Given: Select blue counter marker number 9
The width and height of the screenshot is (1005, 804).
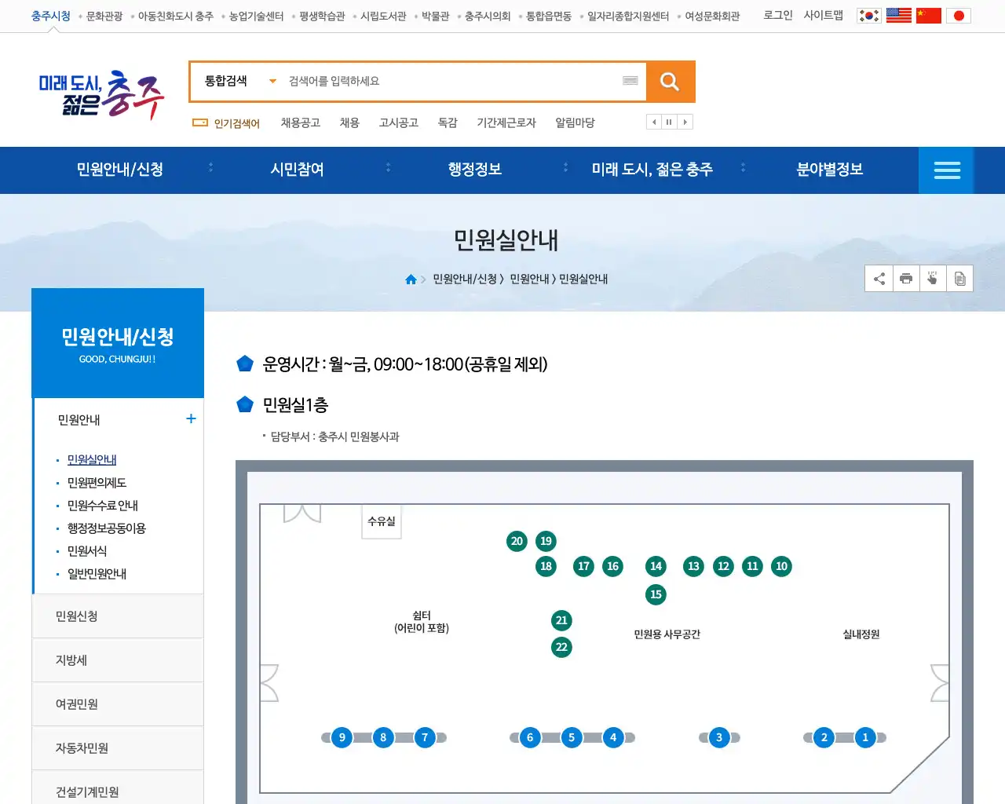Looking at the screenshot, I should click(x=342, y=737).
